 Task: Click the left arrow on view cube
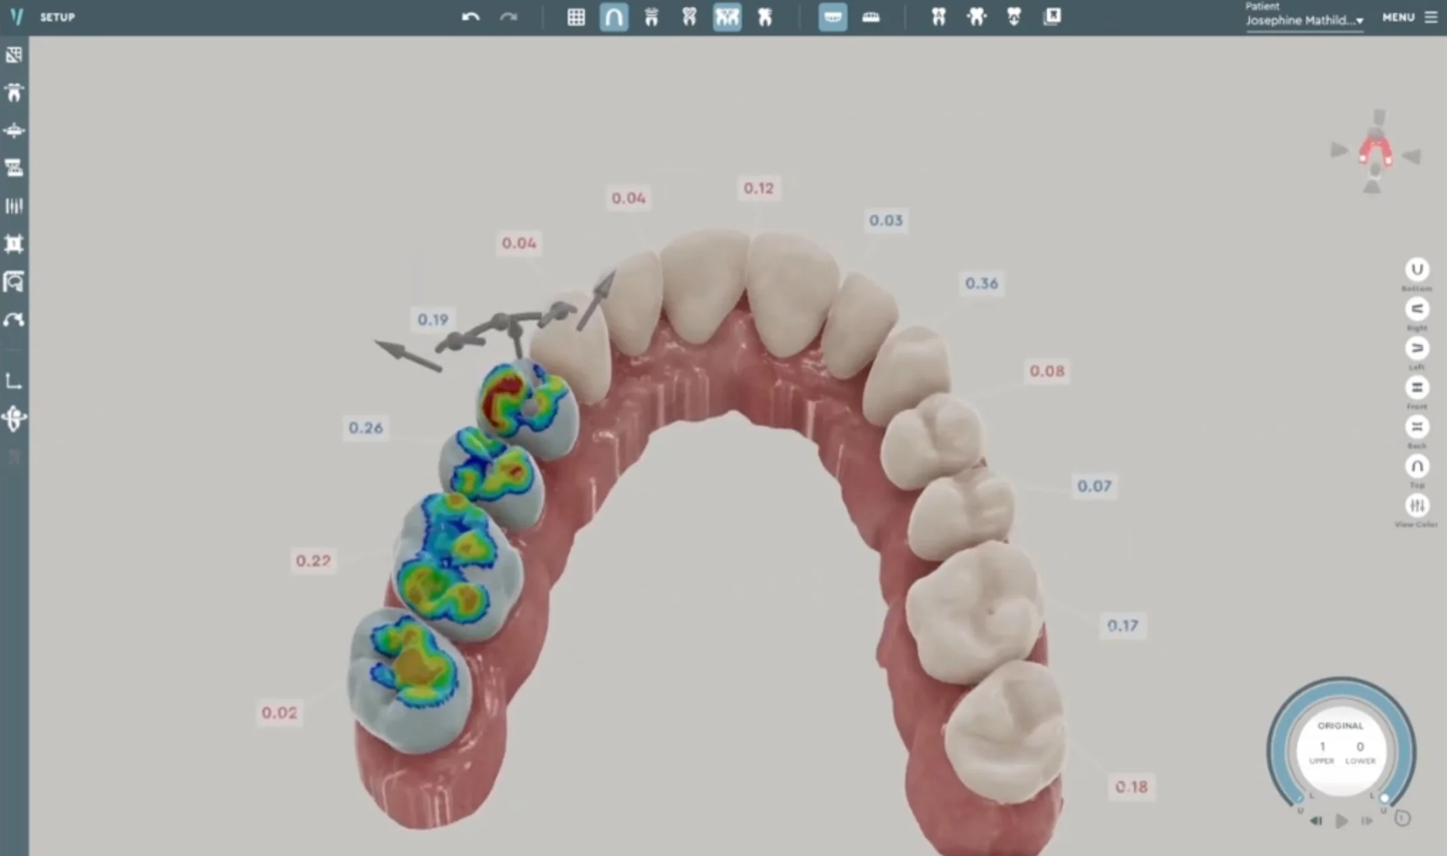[1339, 150]
